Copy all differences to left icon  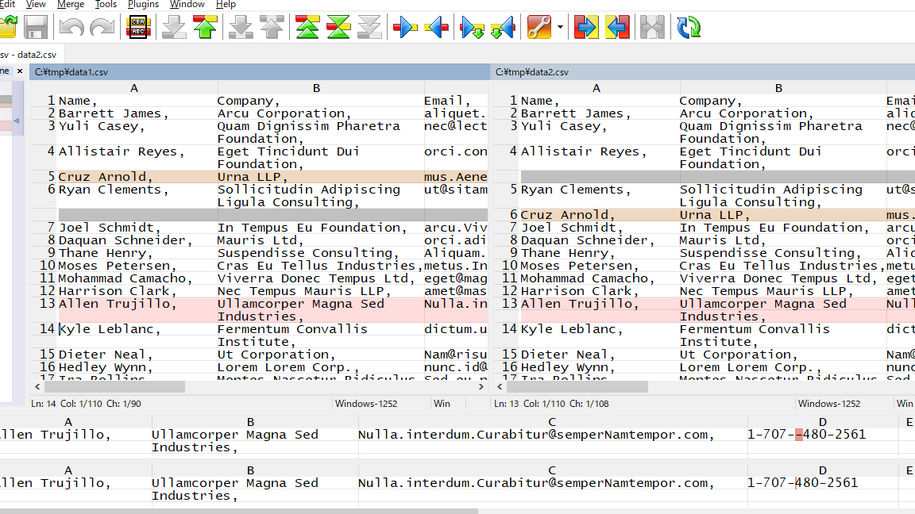pos(617,28)
